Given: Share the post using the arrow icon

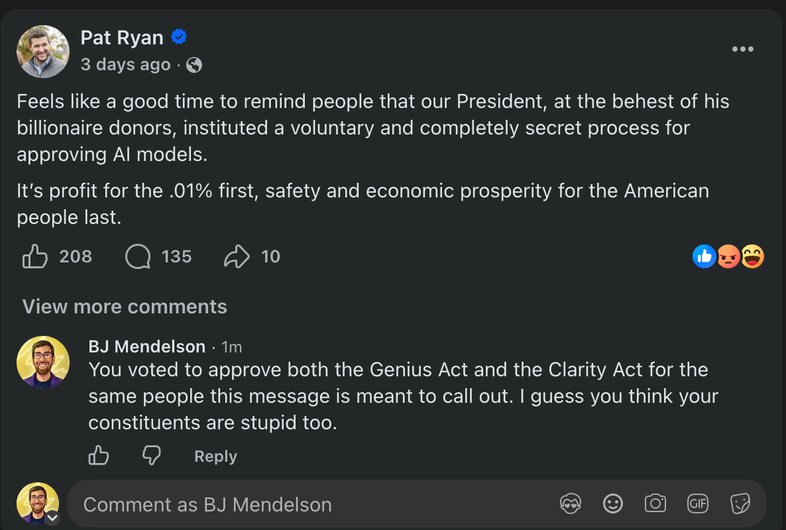Looking at the screenshot, I should (x=237, y=256).
